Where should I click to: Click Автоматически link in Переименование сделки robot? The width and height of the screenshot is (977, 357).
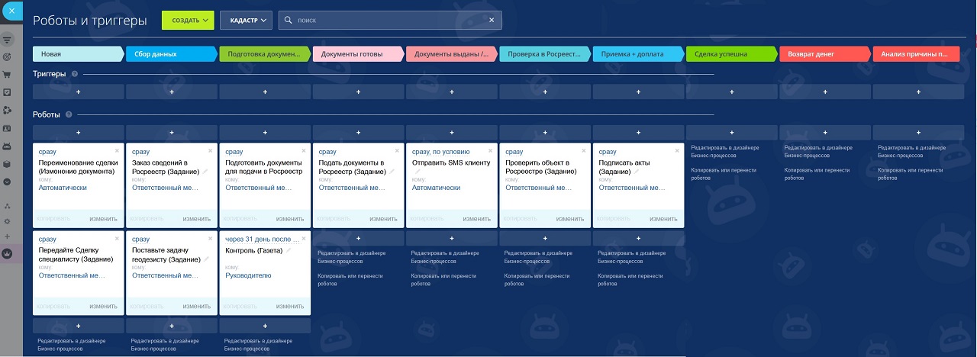(63, 188)
